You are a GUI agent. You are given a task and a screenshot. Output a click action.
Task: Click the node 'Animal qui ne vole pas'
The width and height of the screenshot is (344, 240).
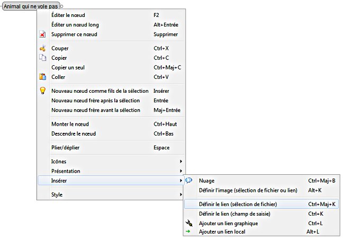(x=31, y=6)
